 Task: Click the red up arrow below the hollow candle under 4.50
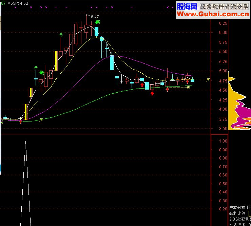coord(152,93)
